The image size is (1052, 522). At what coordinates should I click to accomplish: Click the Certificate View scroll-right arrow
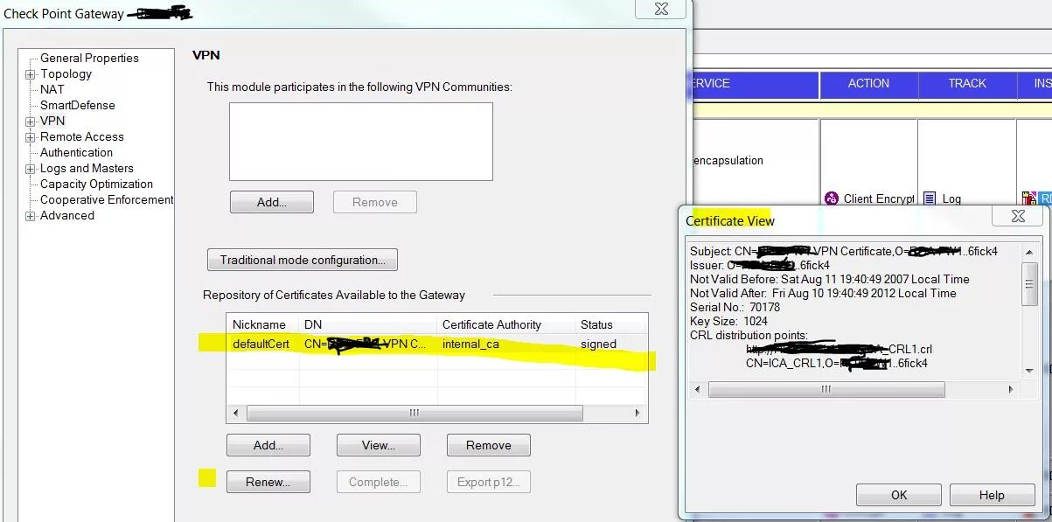tap(1011, 389)
